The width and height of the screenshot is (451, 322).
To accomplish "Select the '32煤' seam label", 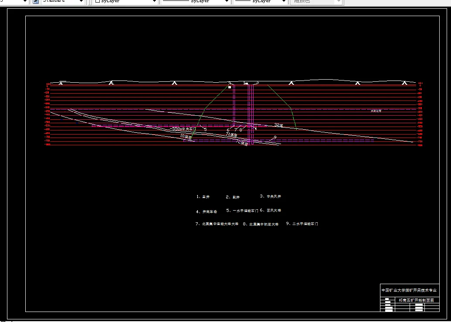I will [279, 125].
